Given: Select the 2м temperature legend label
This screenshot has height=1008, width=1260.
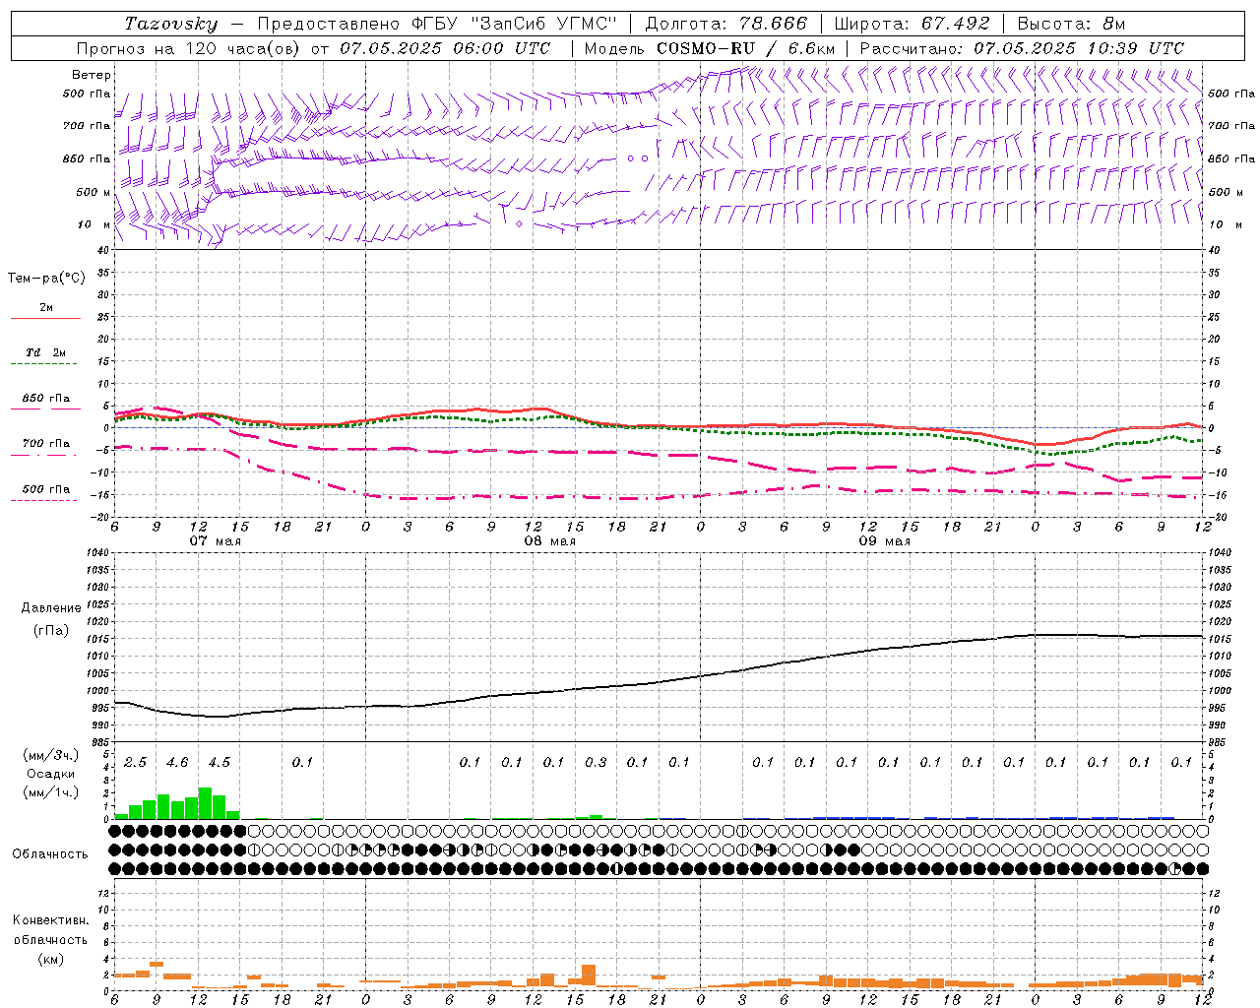Looking at the screenshot, I should coord(46,307).
